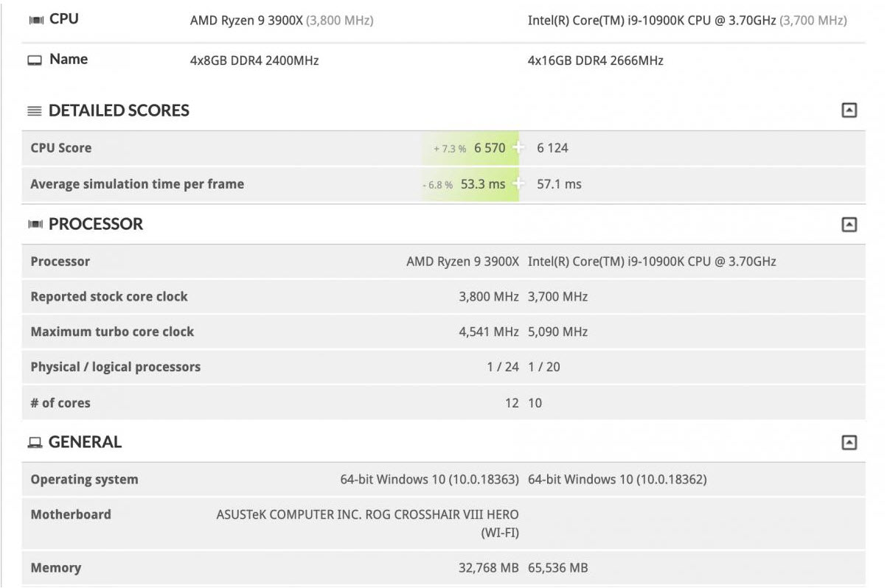Click the 4x8GB DDR4 2400MHz name

(x=254, y=60)
